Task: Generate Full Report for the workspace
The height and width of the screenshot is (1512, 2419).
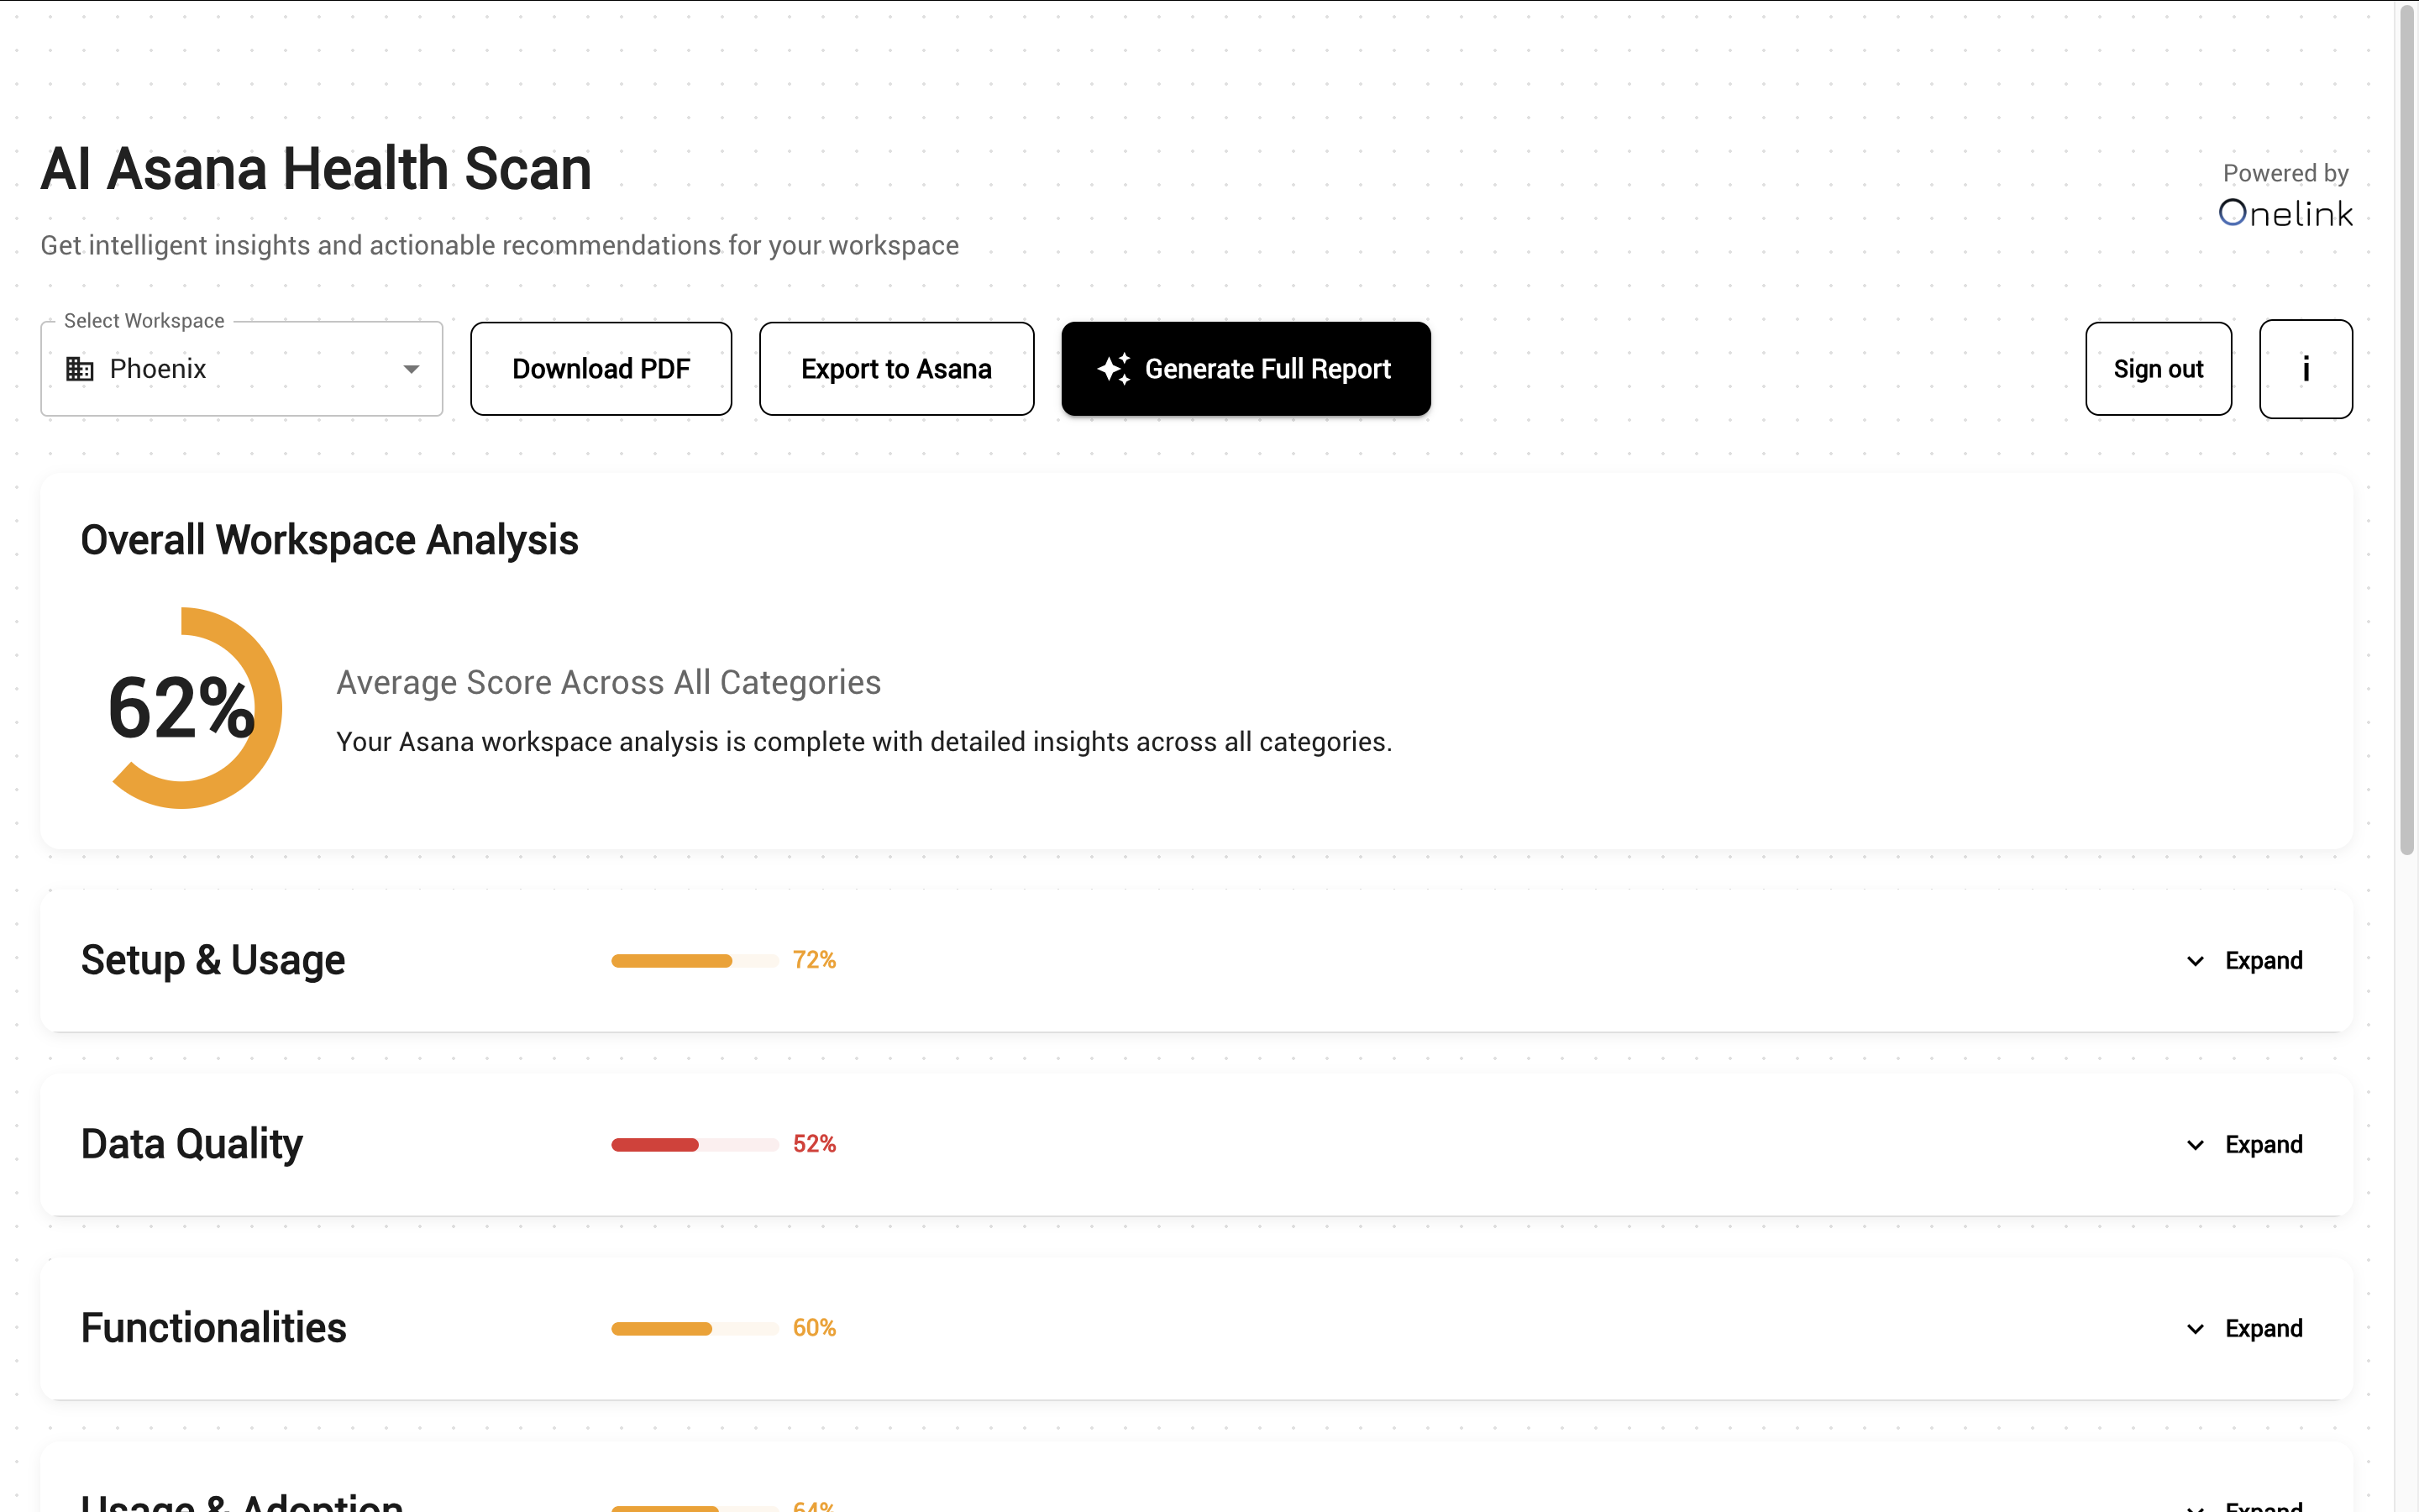Action: [1246, 368]
